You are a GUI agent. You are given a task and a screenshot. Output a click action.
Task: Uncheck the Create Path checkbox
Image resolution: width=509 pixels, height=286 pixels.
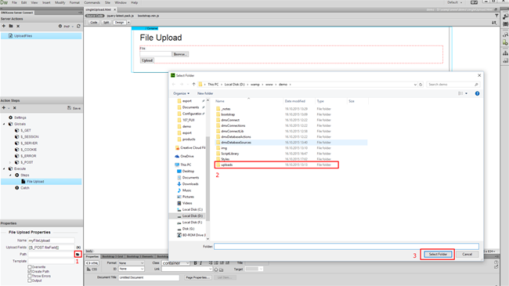pyautogui.click(x=30, y=271)
